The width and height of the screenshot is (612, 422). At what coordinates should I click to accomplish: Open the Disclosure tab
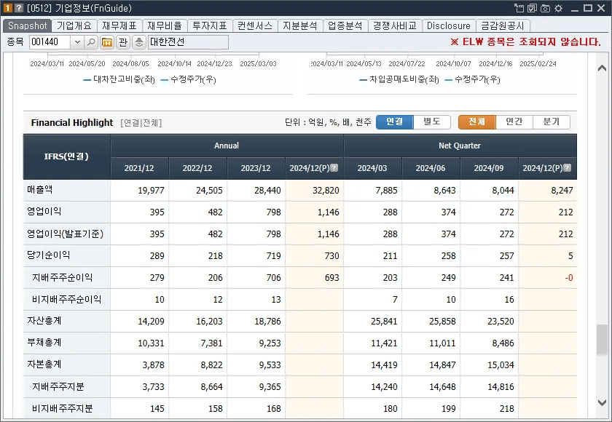pos(449,25)
